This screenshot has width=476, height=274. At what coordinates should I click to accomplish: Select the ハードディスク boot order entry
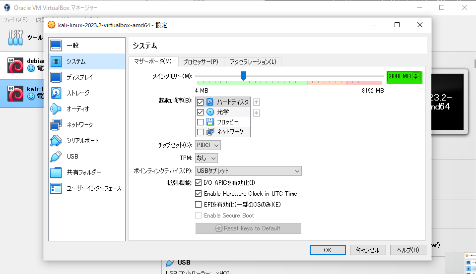223,102
